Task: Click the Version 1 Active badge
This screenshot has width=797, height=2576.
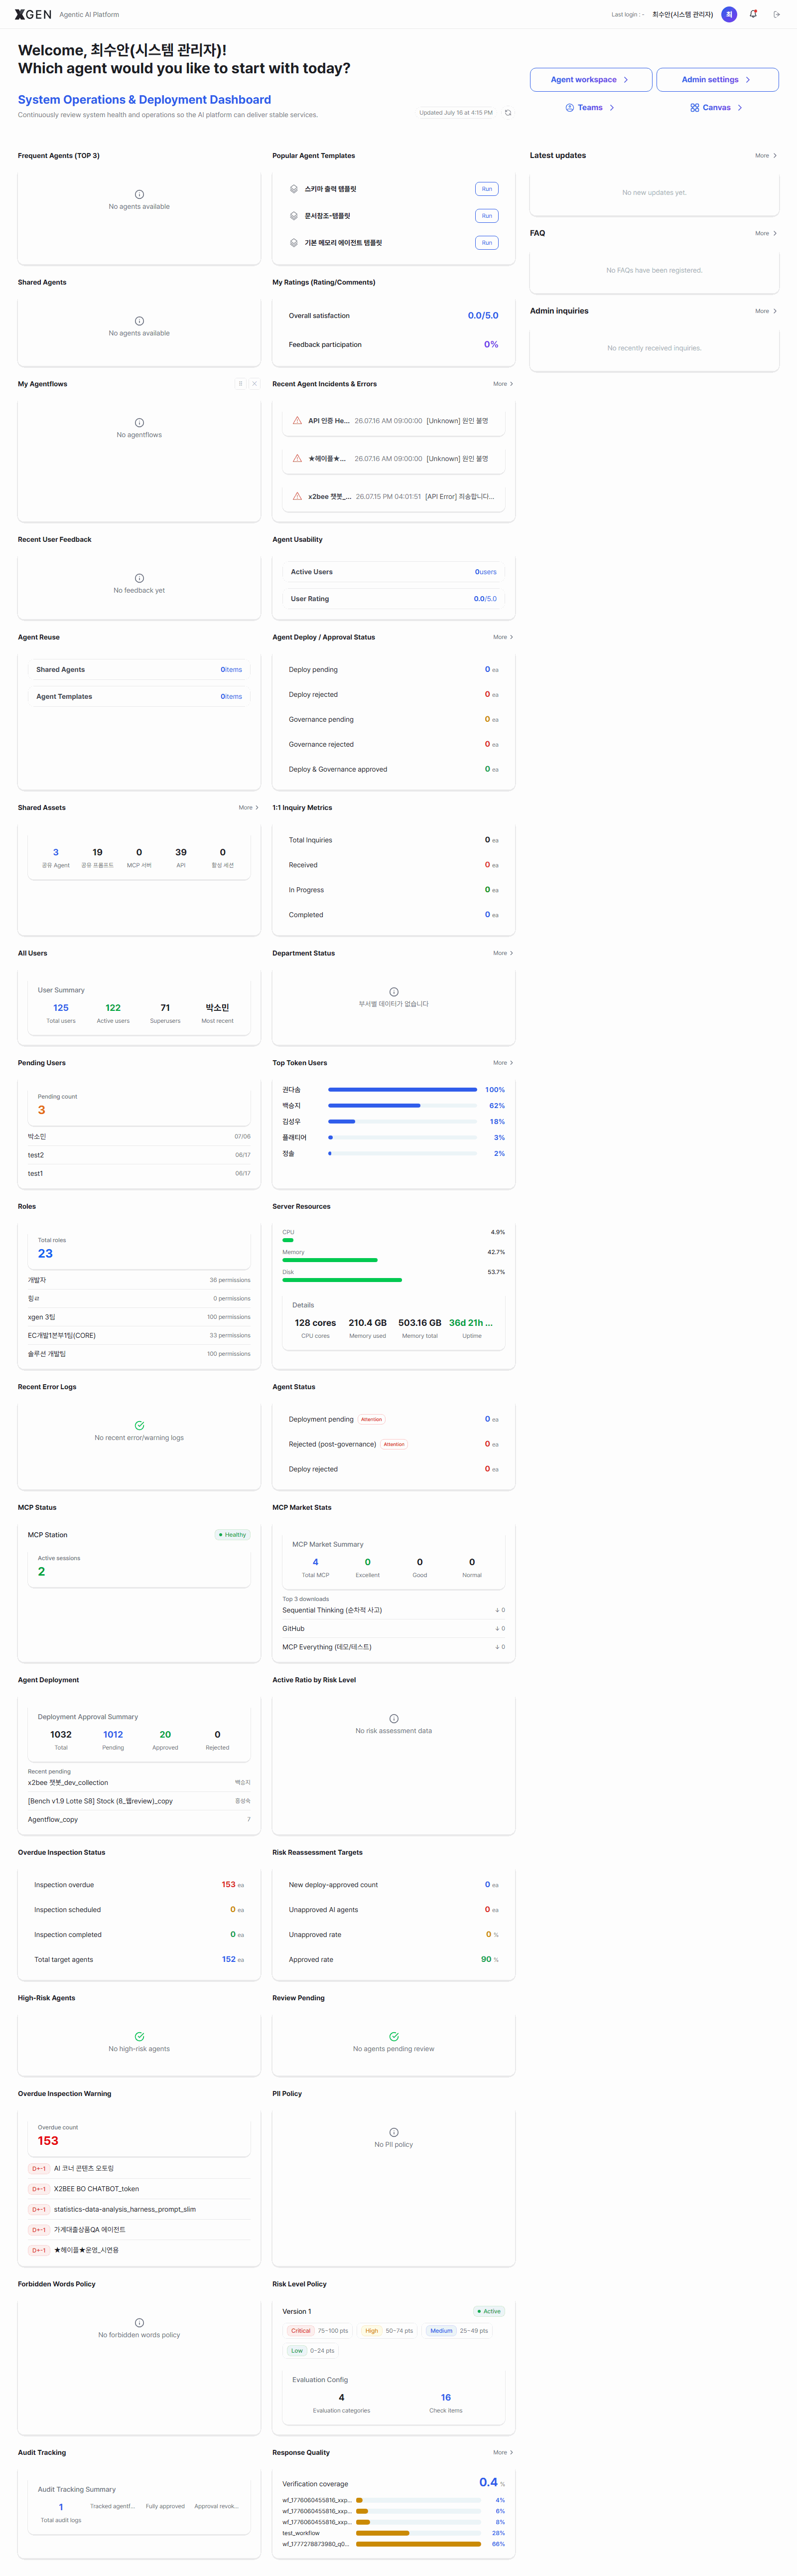Action: click(x=489, y=2311)
